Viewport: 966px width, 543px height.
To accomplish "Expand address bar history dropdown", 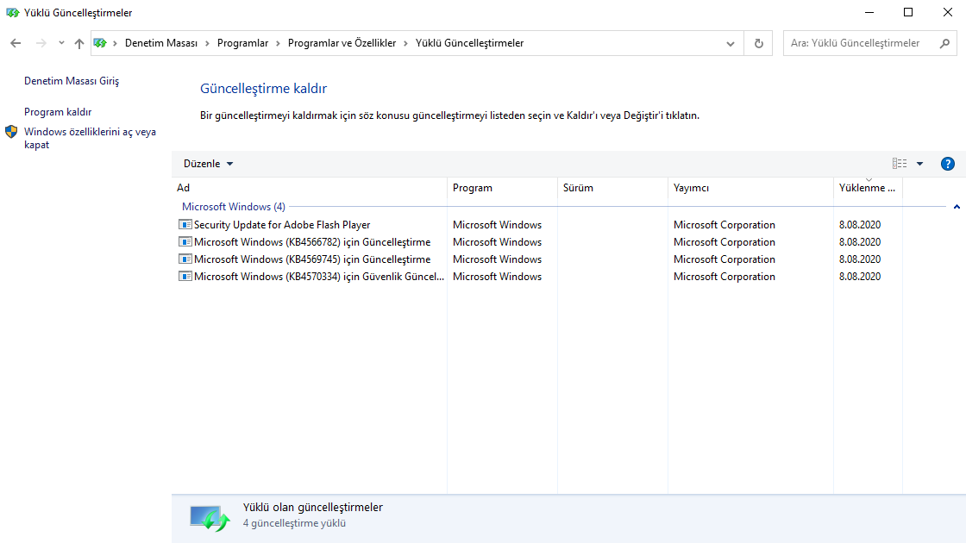I will 730,44.
